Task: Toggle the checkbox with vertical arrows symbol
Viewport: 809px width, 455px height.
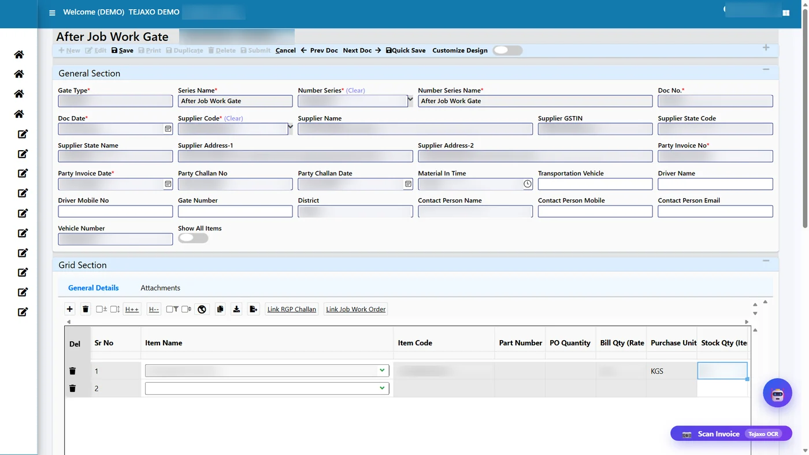Action: pos(115,309)
